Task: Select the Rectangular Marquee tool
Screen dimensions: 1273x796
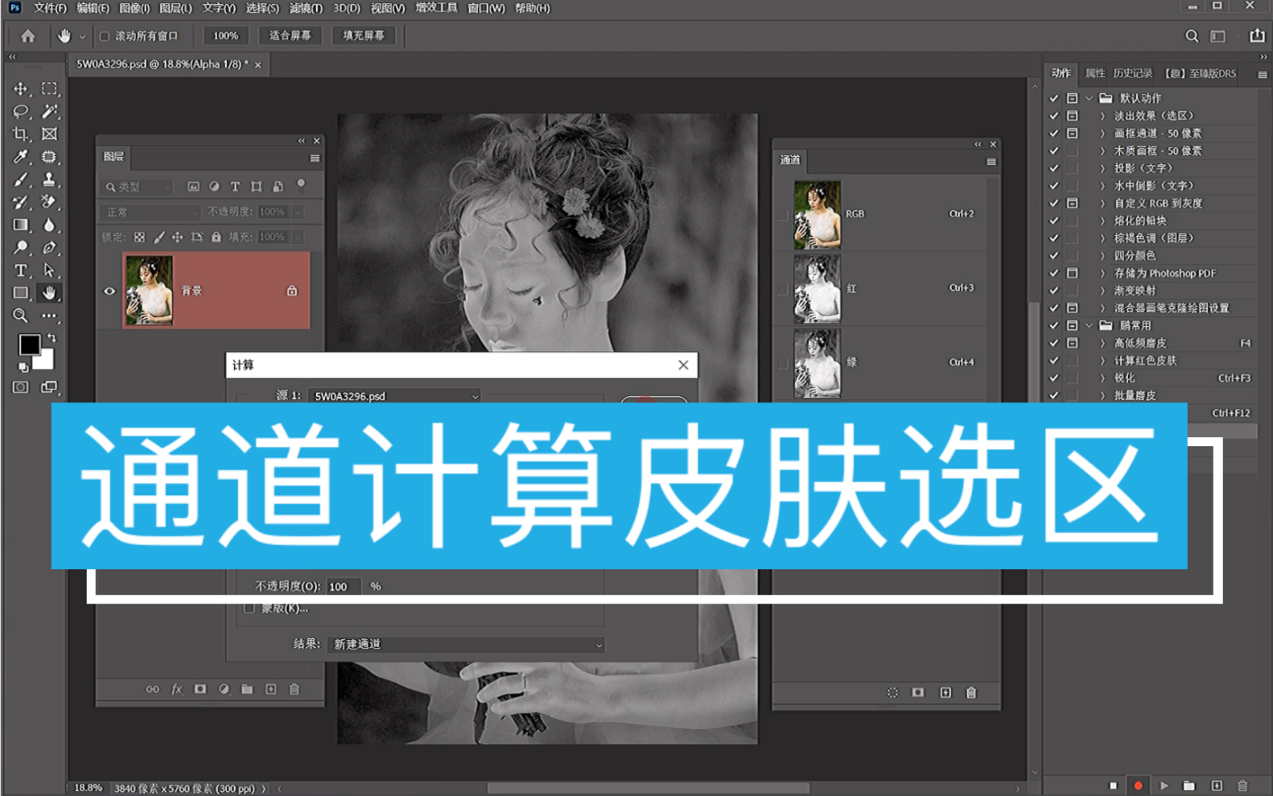Action: coord(50,89)
